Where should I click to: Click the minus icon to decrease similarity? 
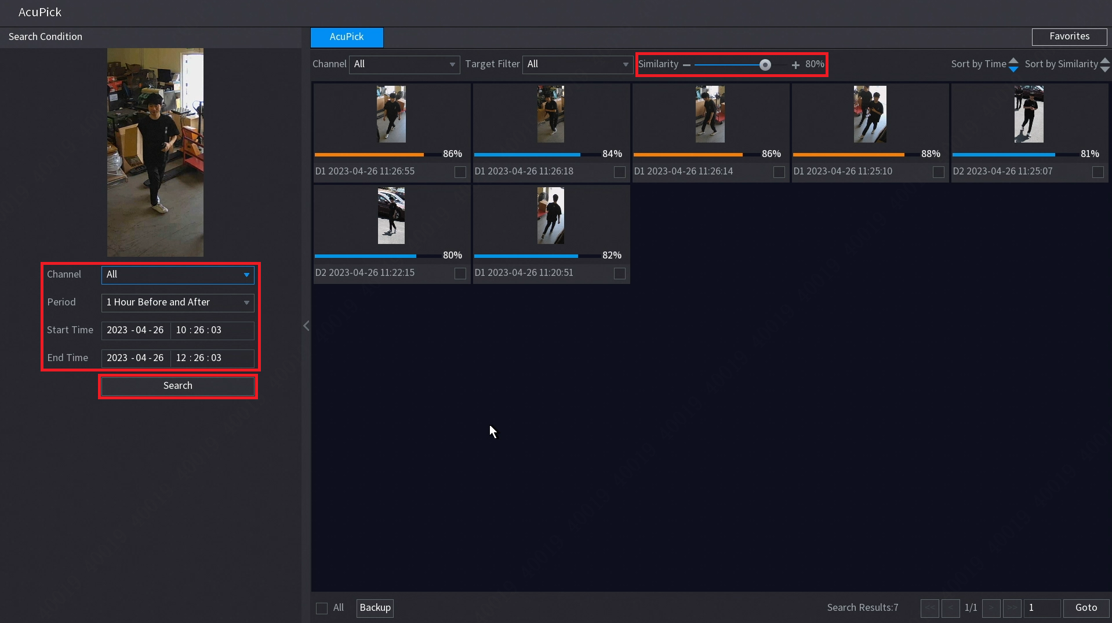(686, 65)
